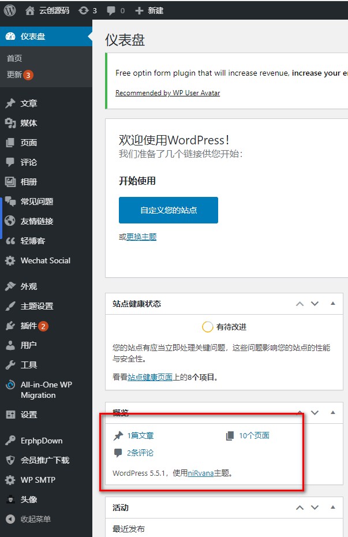Click the pages icon beside 10个页面 in 概览
Viewport: 348px width, 537px height.
tap(230, 436)
